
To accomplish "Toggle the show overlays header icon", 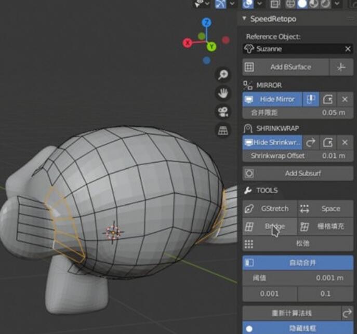I will [248, 4].
